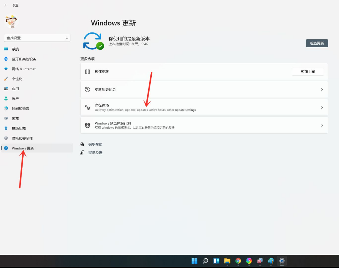The width and height of the screenshot is (339, 268).
Task: Click the search magnifier icon in settings search
Action: tap(66, 38)
